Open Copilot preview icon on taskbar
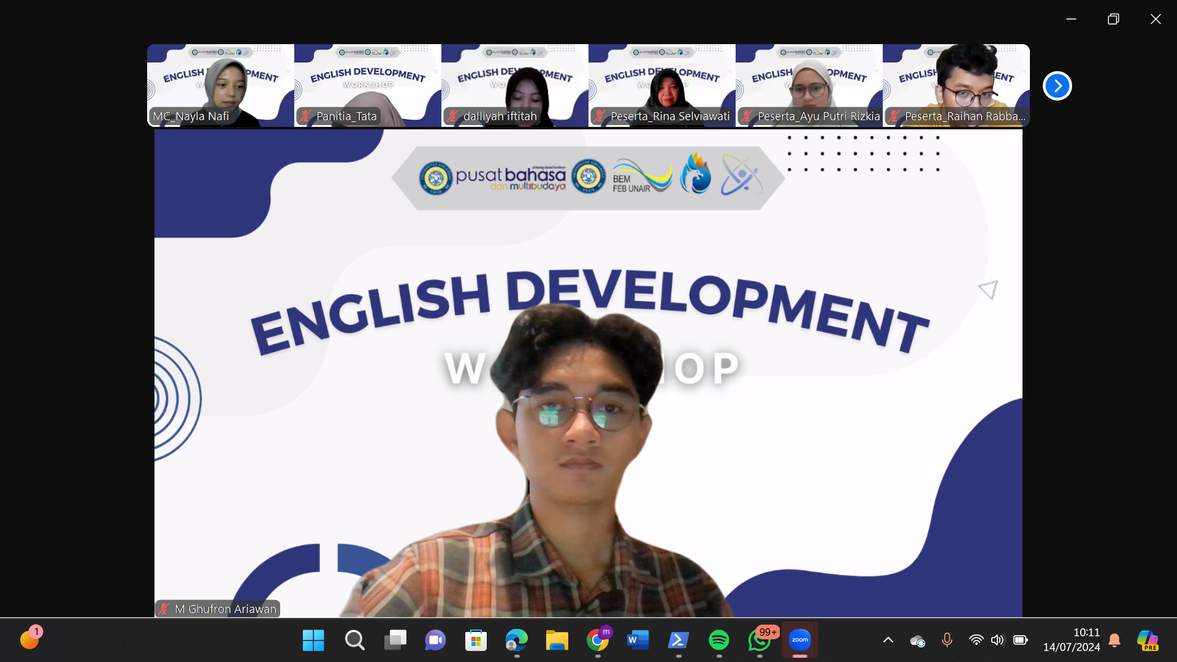This screenshot has height=662, width=1177. [1148, 641]
